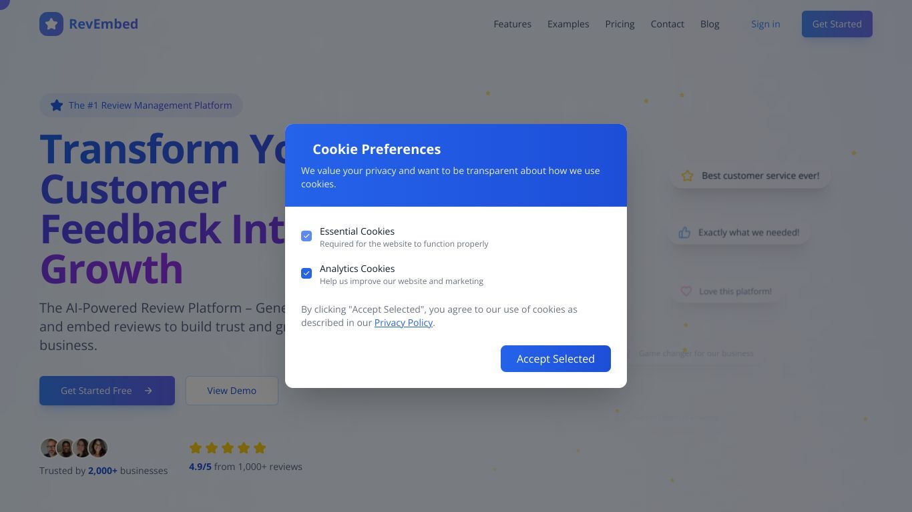The image size is (912, 512).
Task: Click the Exactly what we needed bubble
Action: coord(739,233)
